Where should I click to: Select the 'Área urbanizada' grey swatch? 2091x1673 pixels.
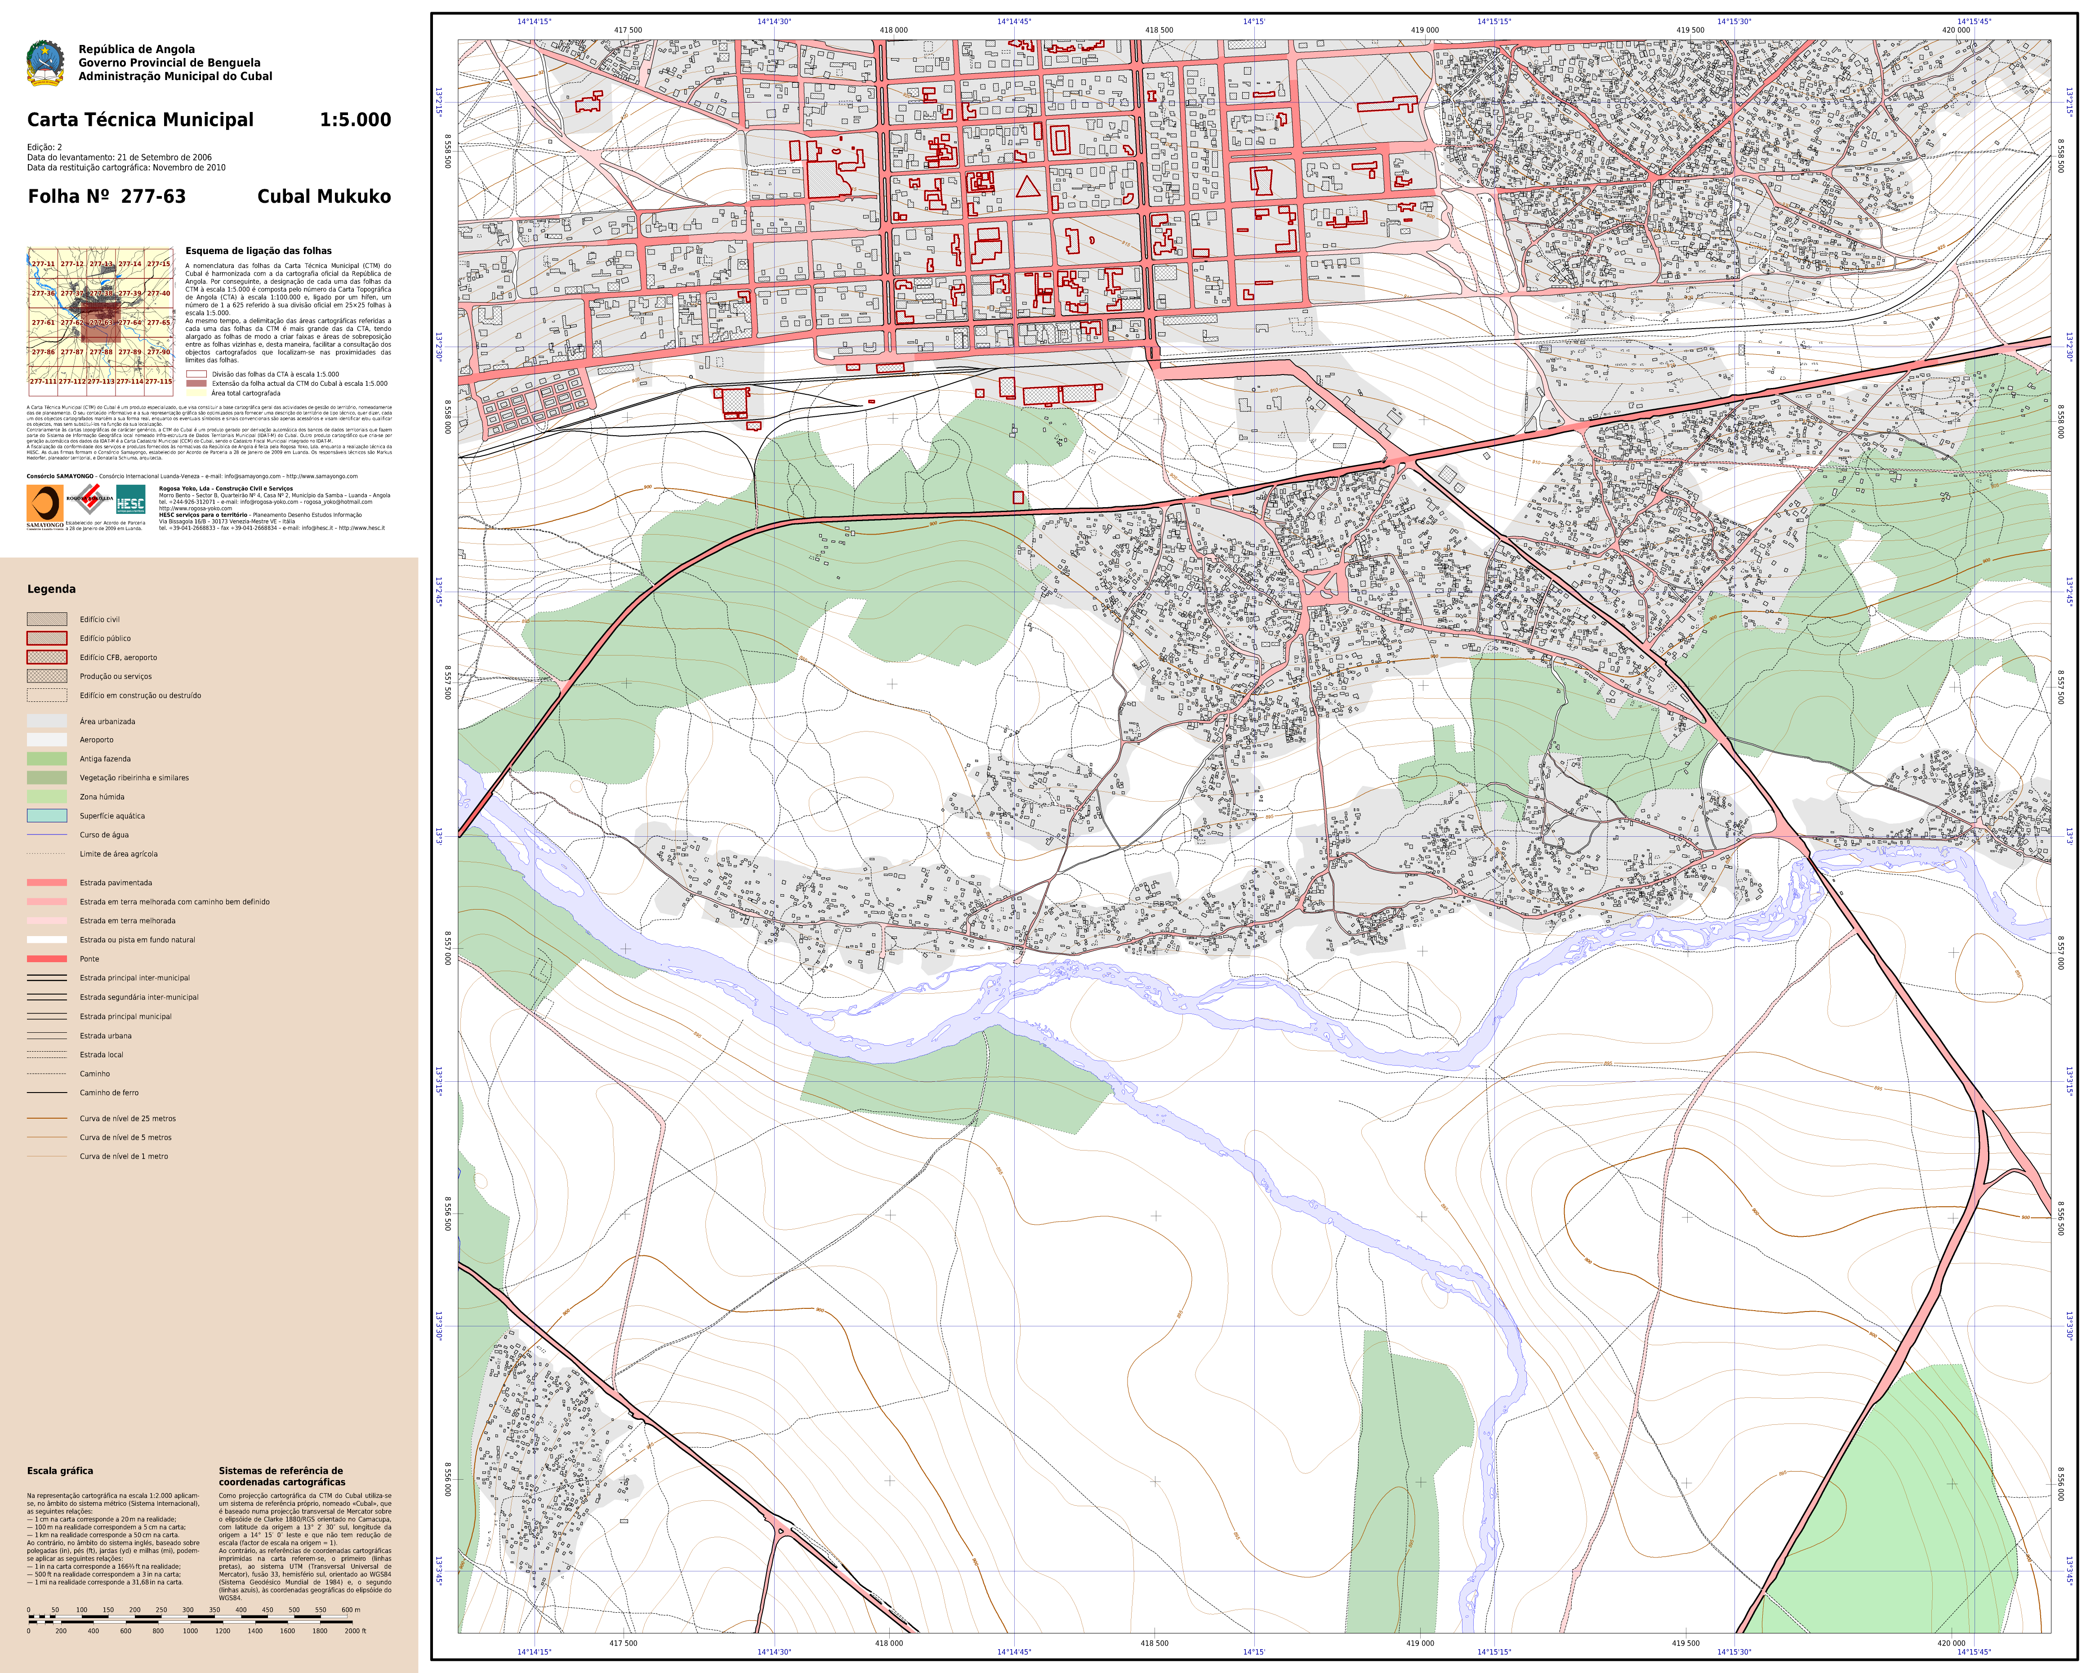[x=47, y=721]
